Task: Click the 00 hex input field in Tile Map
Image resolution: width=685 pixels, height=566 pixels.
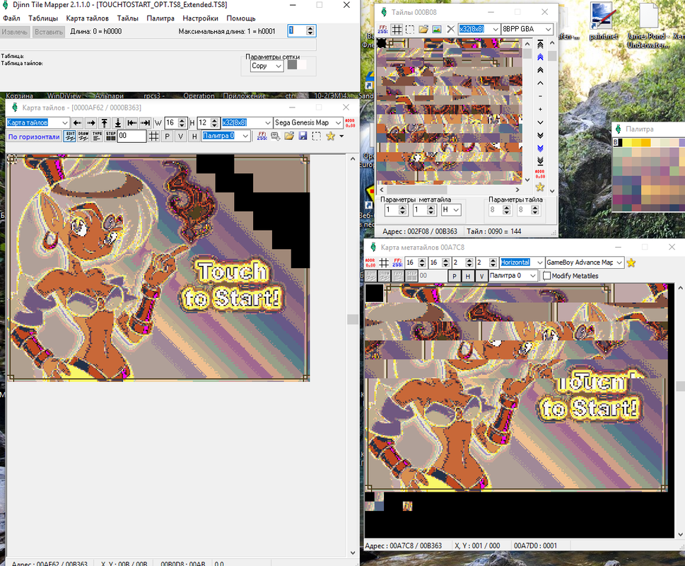Action: click(131, 136)
